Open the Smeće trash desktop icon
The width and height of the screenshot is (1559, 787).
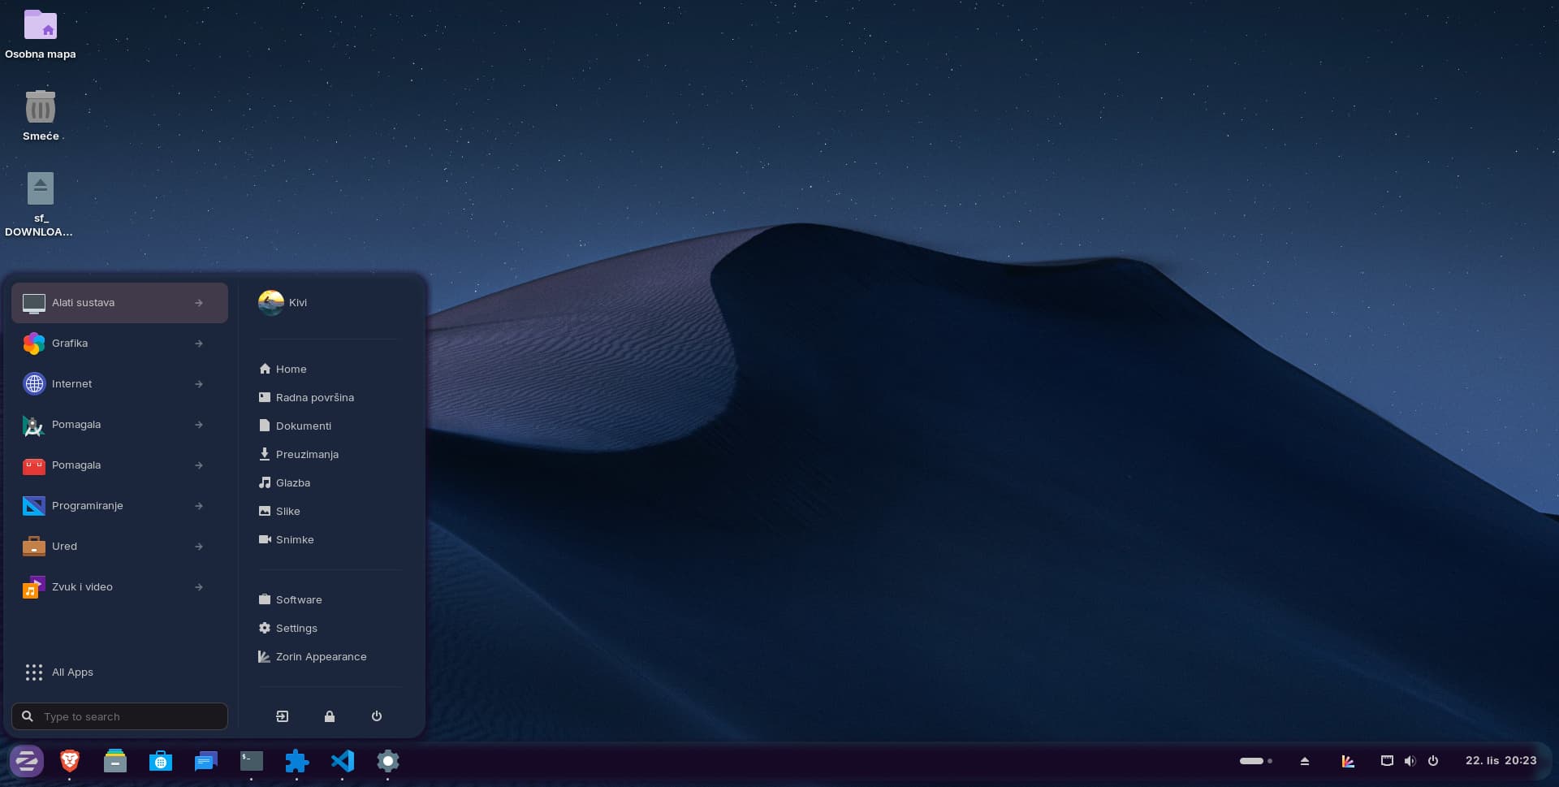click(41, 108)
